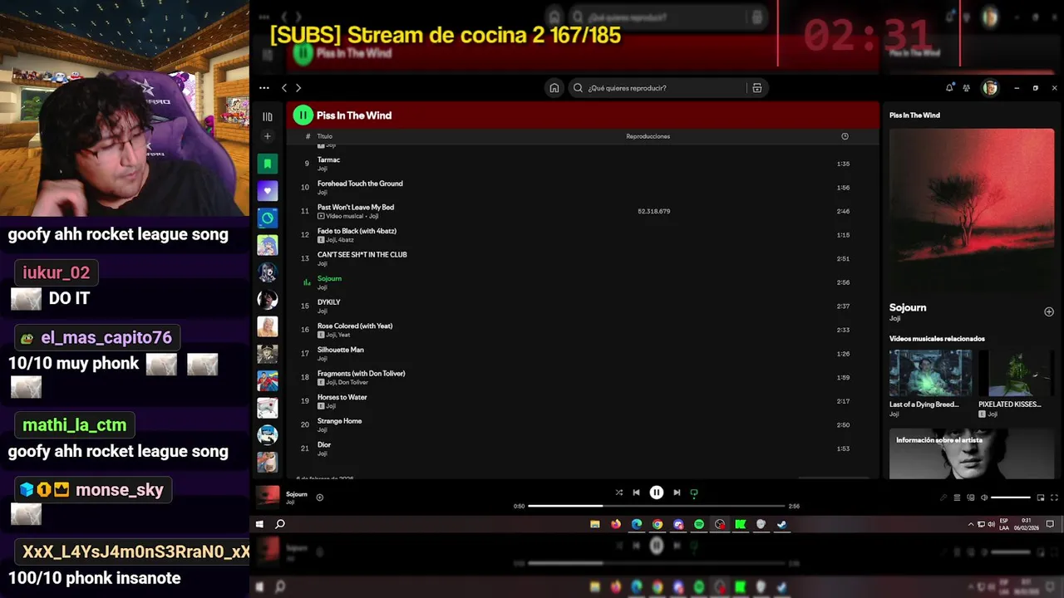Viewport: 1064px width, 598px height.
Task: Expand the system tray hidden icons chevron
Action: (x=971, y=524)
